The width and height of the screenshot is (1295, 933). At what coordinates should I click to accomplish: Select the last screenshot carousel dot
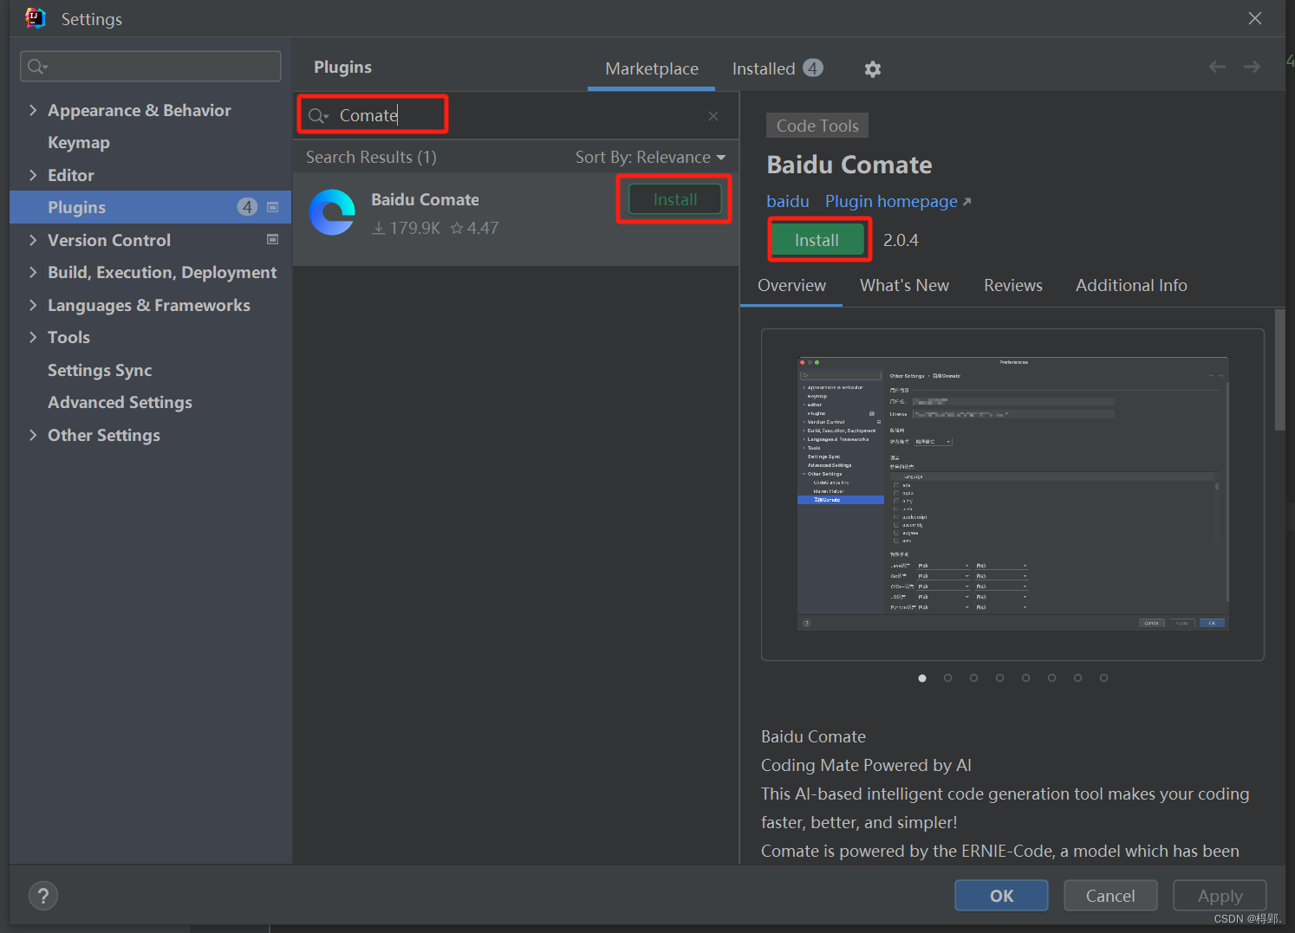tap(1103, 678)
